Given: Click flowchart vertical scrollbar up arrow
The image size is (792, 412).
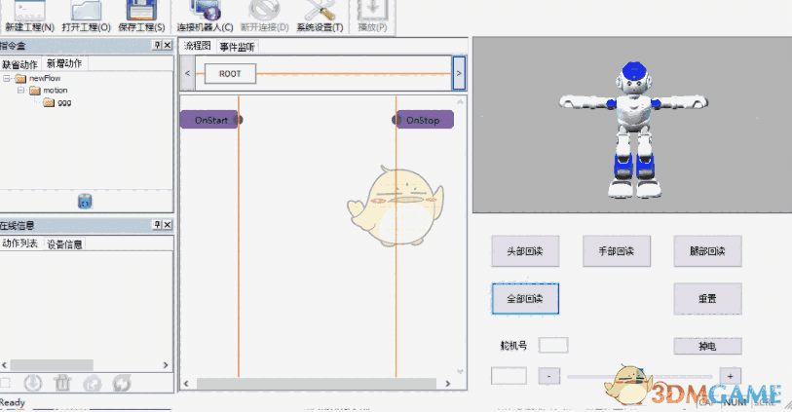Looking at the screenshot, I should coord(460,102).
